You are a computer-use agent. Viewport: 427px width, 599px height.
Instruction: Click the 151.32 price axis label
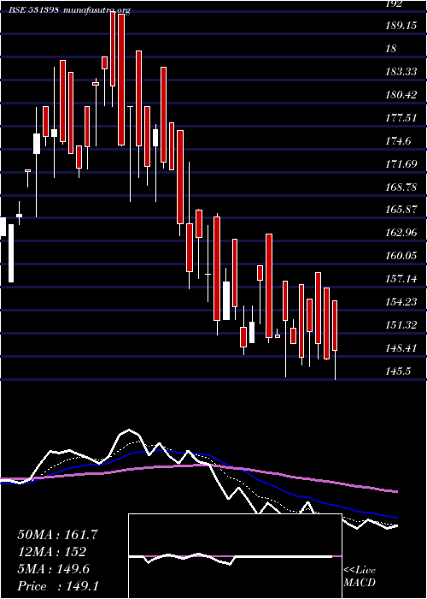click(401, 324)
